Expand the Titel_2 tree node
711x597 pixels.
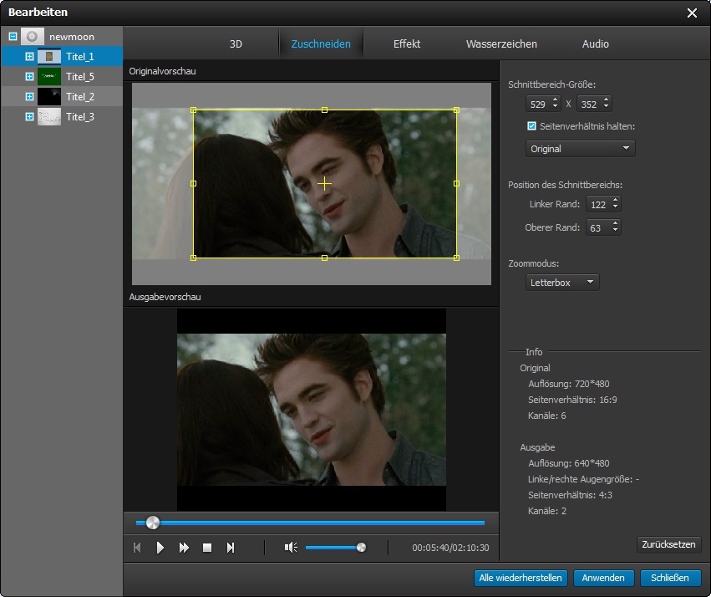tap(29, 96)
